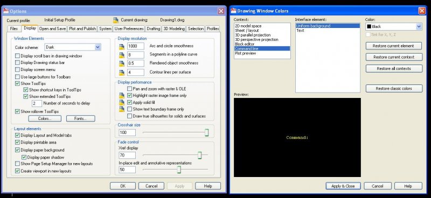Click the Crosshair size slider handle

tap(207, 133)
